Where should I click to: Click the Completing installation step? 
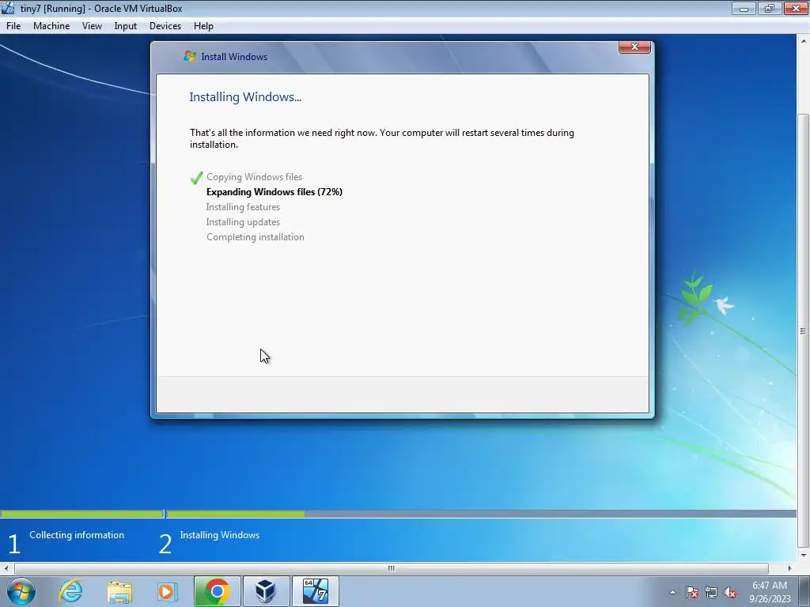click(255, 237)
